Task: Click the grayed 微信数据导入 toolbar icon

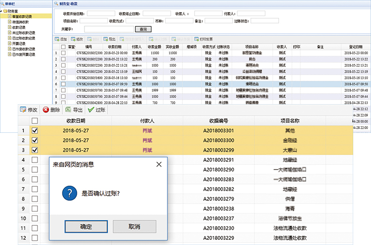Action: 122,39
